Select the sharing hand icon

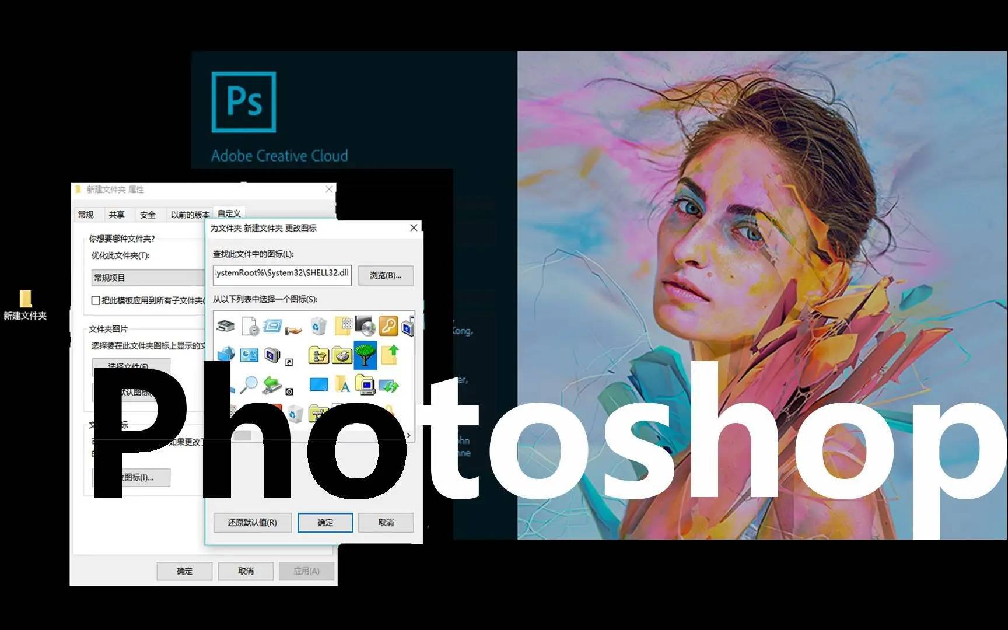coord(293,330)
